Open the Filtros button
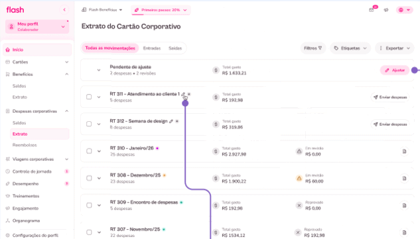 coord(313,48)
